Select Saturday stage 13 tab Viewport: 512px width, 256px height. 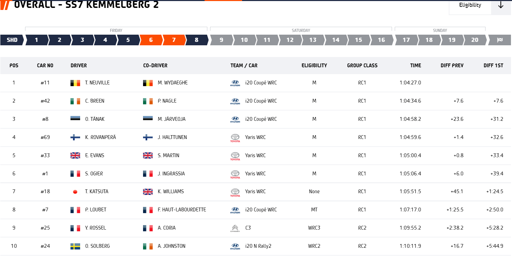(x=313, y=40)
